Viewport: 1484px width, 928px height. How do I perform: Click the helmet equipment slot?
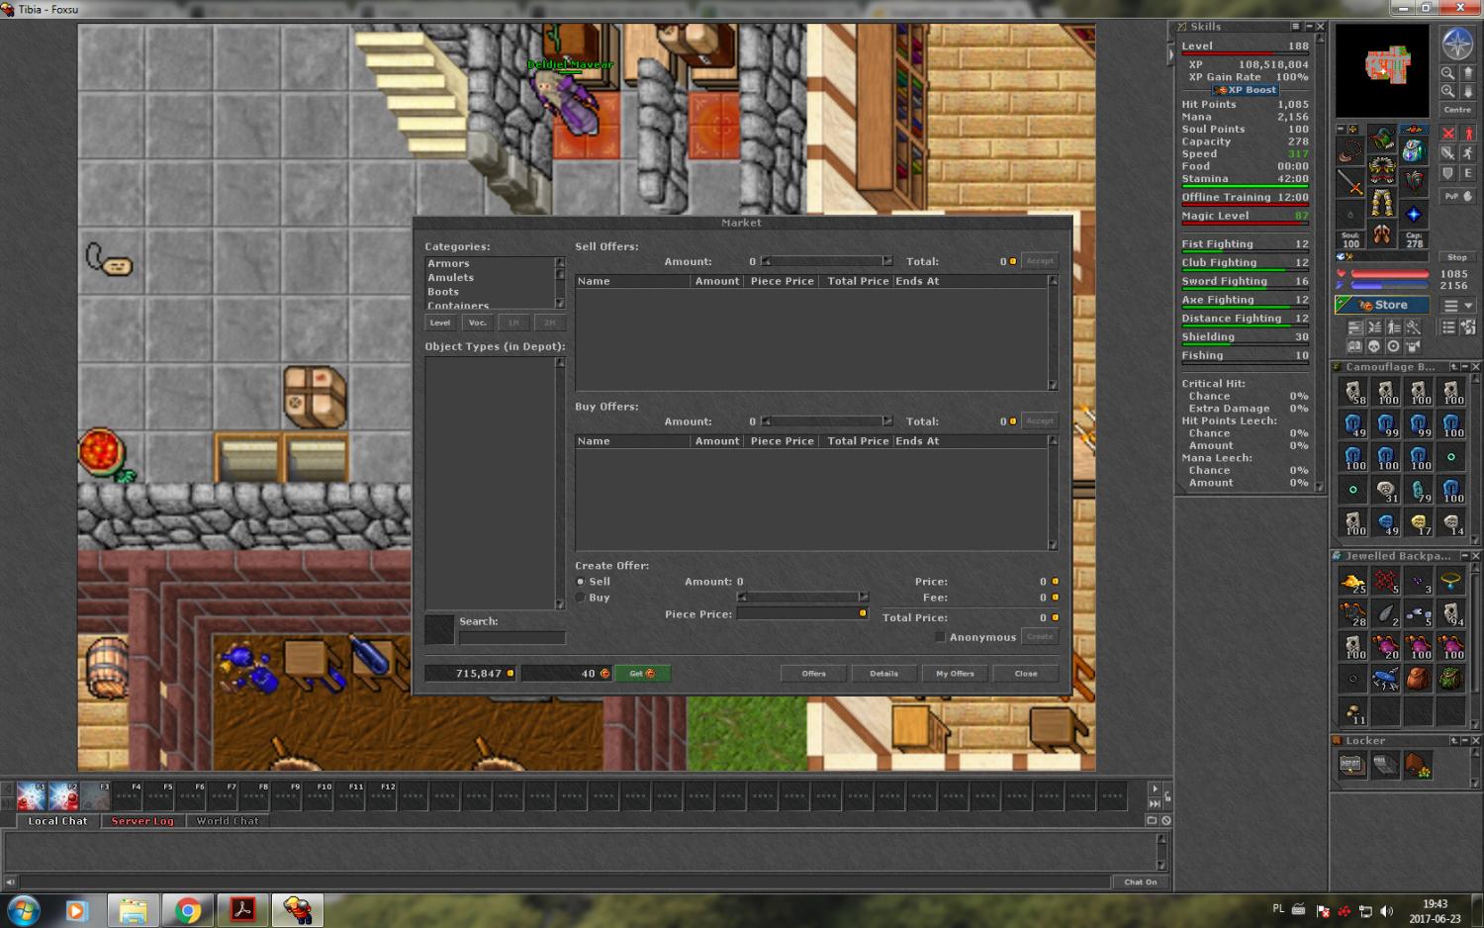[1382, 138]
